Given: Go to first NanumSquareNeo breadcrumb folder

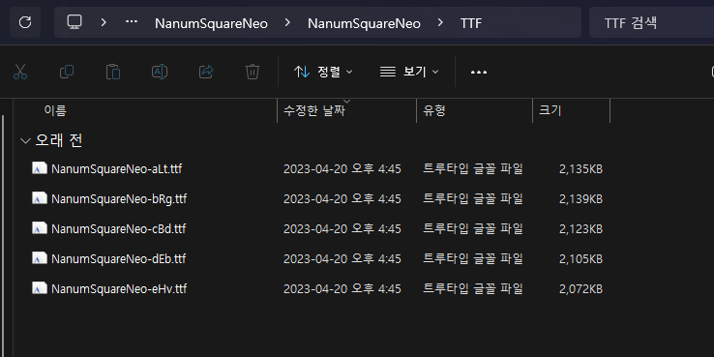Looking at the screenshot, I should pos(211,23).
